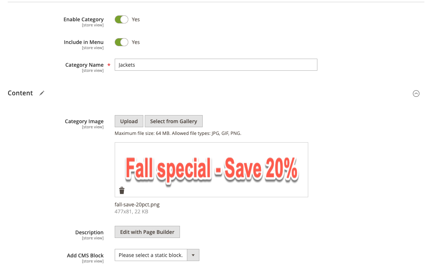Collapse the Content section with circle chevron

[x=416, y=93]
